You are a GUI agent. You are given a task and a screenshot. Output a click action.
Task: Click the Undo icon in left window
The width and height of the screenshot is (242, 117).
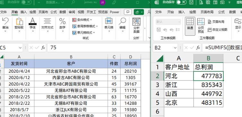tap(5, 21)
